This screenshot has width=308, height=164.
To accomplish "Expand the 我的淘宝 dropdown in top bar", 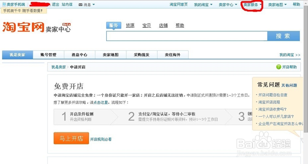I will click(211, 5).
